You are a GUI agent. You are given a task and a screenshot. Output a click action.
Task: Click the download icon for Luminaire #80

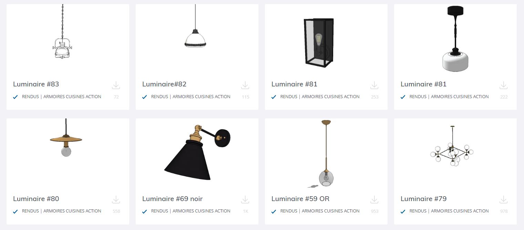[116, 199]
